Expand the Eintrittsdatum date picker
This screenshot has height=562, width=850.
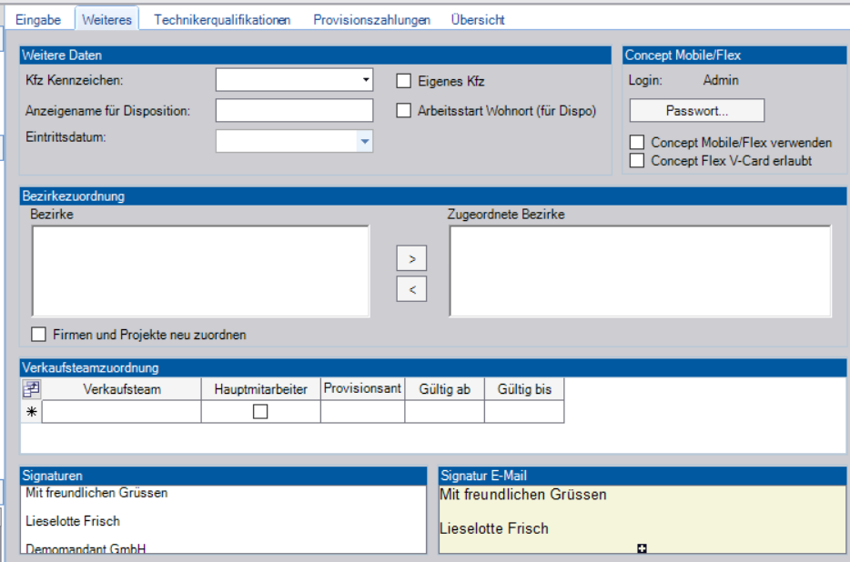coord(364,141)
